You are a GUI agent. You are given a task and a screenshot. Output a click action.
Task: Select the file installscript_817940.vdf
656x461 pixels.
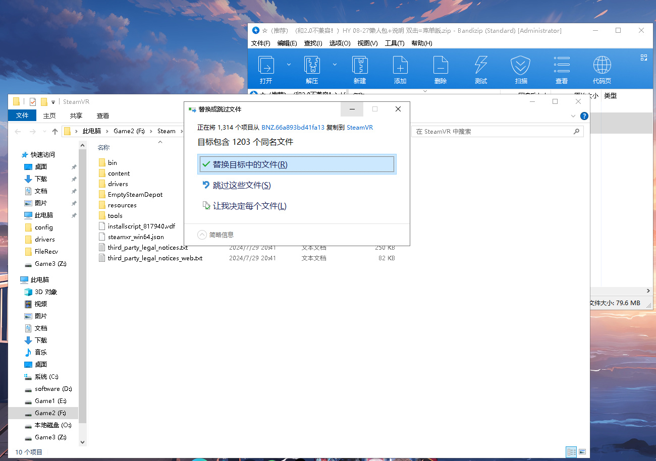pos(141,226)
